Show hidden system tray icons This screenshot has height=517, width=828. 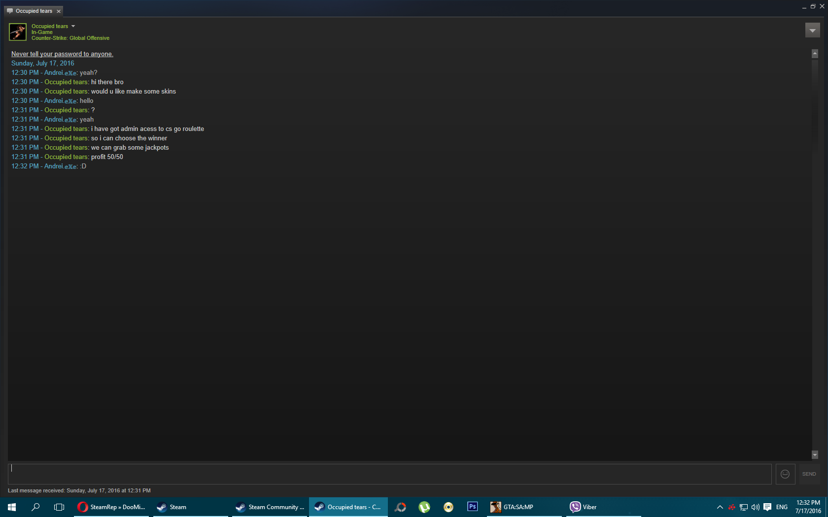tap(720, 507)
